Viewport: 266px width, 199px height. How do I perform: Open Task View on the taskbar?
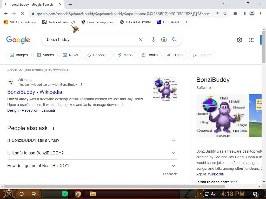click(34, 194)
